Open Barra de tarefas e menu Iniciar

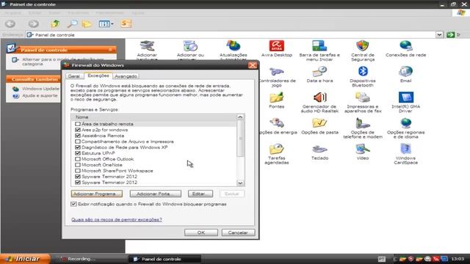[x=319, y=51]
